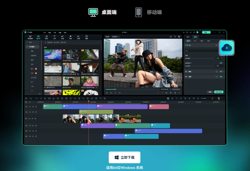Screen dimensions: 250x171
Task: Click the zoom-in plus icon on timeline
Action: [212, 98]
